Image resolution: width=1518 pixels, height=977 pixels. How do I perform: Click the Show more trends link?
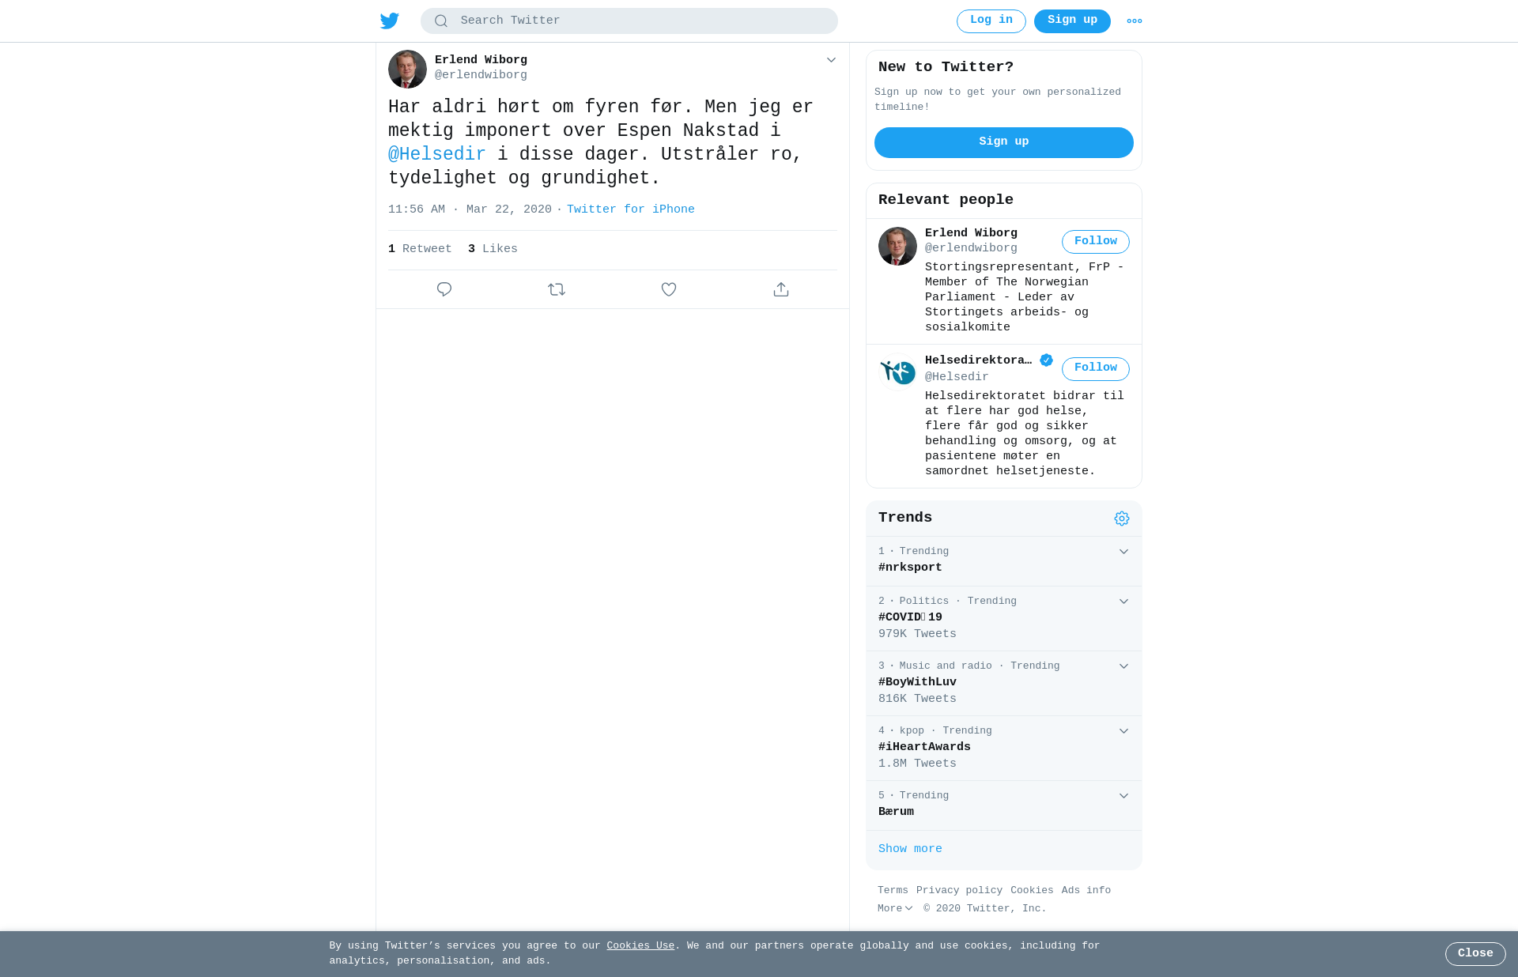[x=910, y=849]
